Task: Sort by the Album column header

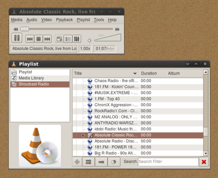Action: click(x=185, y=73)
